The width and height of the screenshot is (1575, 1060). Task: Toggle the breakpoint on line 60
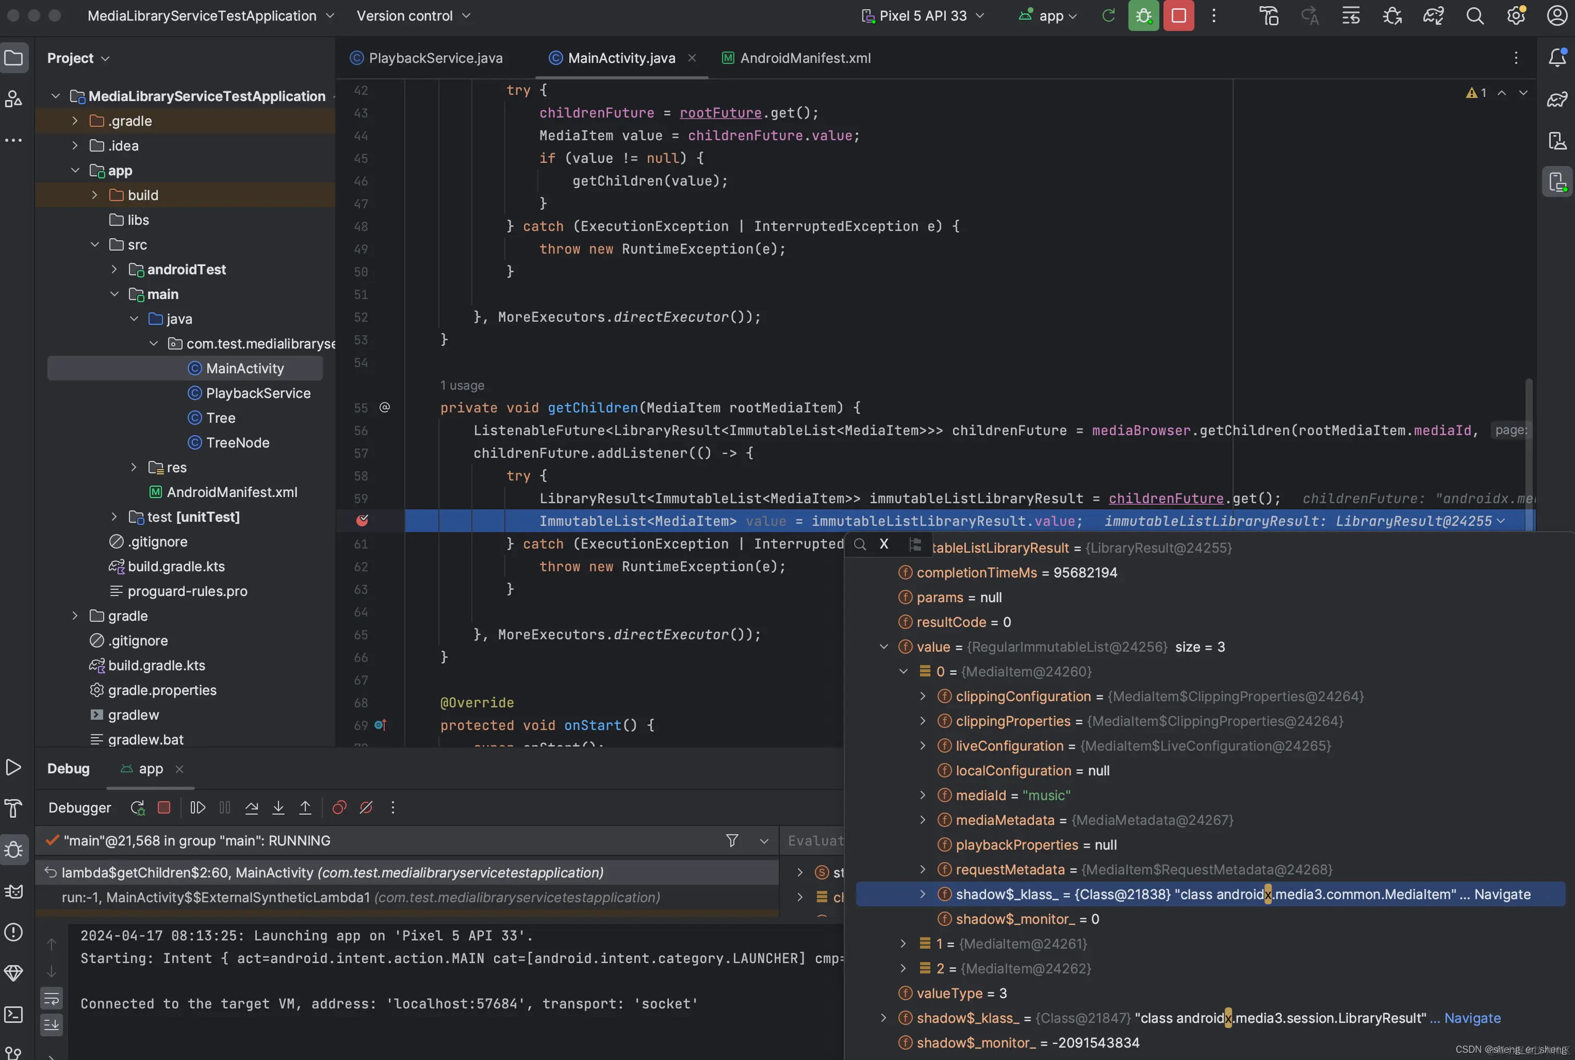[362, 520]
